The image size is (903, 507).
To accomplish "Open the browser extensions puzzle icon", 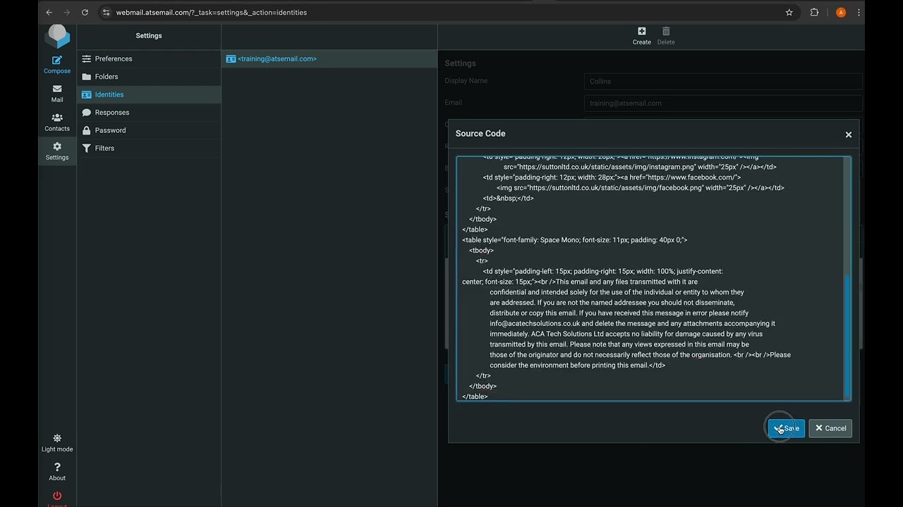I will tap(814, 12).
